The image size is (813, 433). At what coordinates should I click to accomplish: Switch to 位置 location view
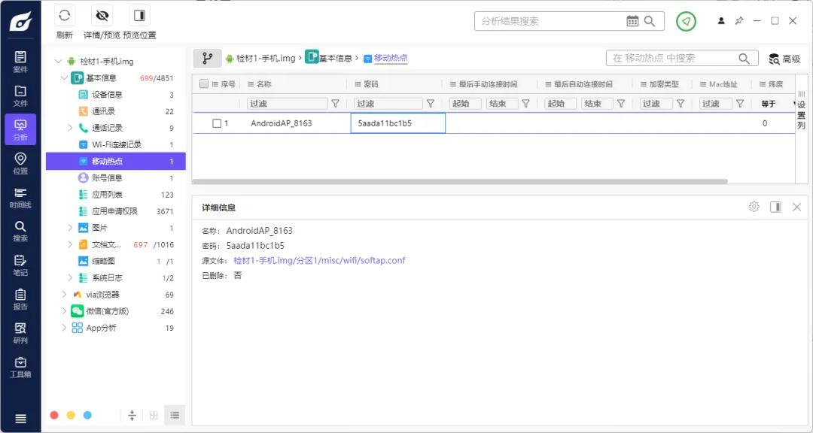coord(20,163)
